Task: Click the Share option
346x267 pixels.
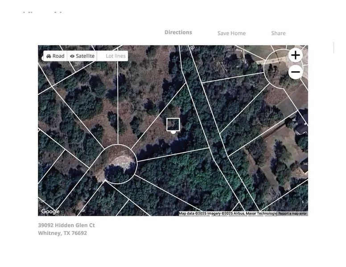Action: pos(278,33)
